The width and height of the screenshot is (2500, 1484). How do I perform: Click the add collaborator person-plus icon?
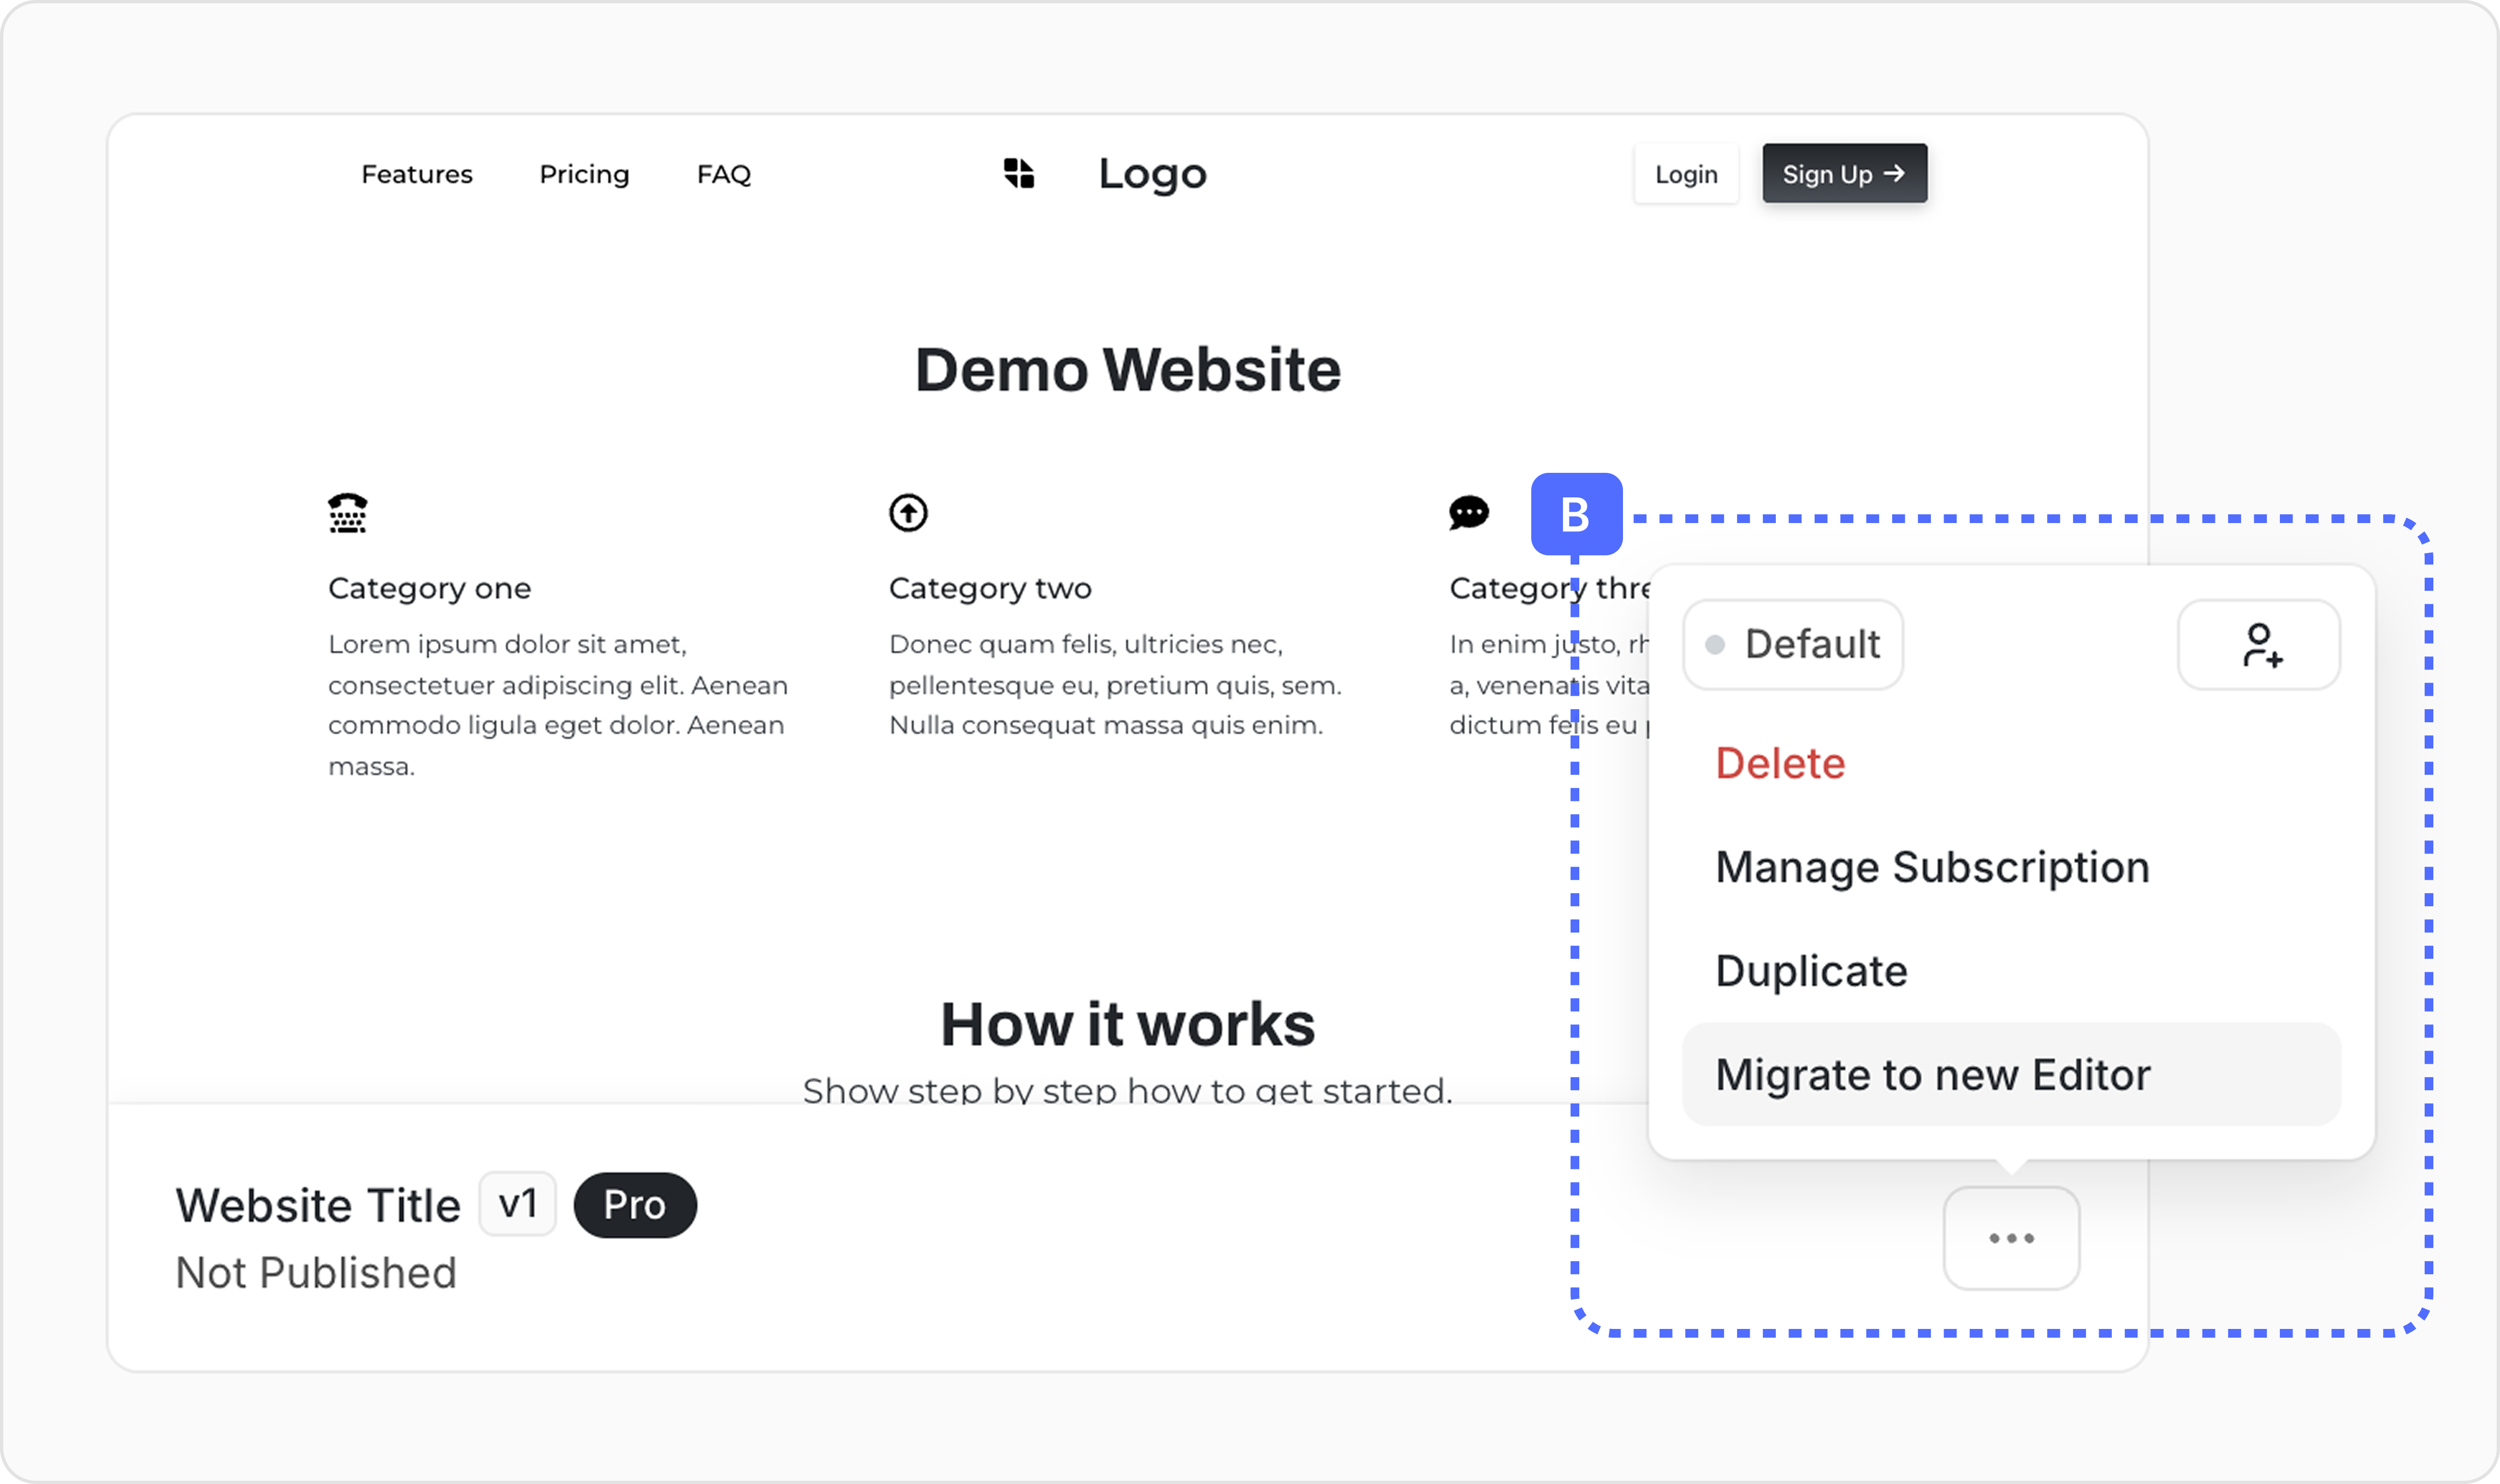click(x=2259, y=645)
